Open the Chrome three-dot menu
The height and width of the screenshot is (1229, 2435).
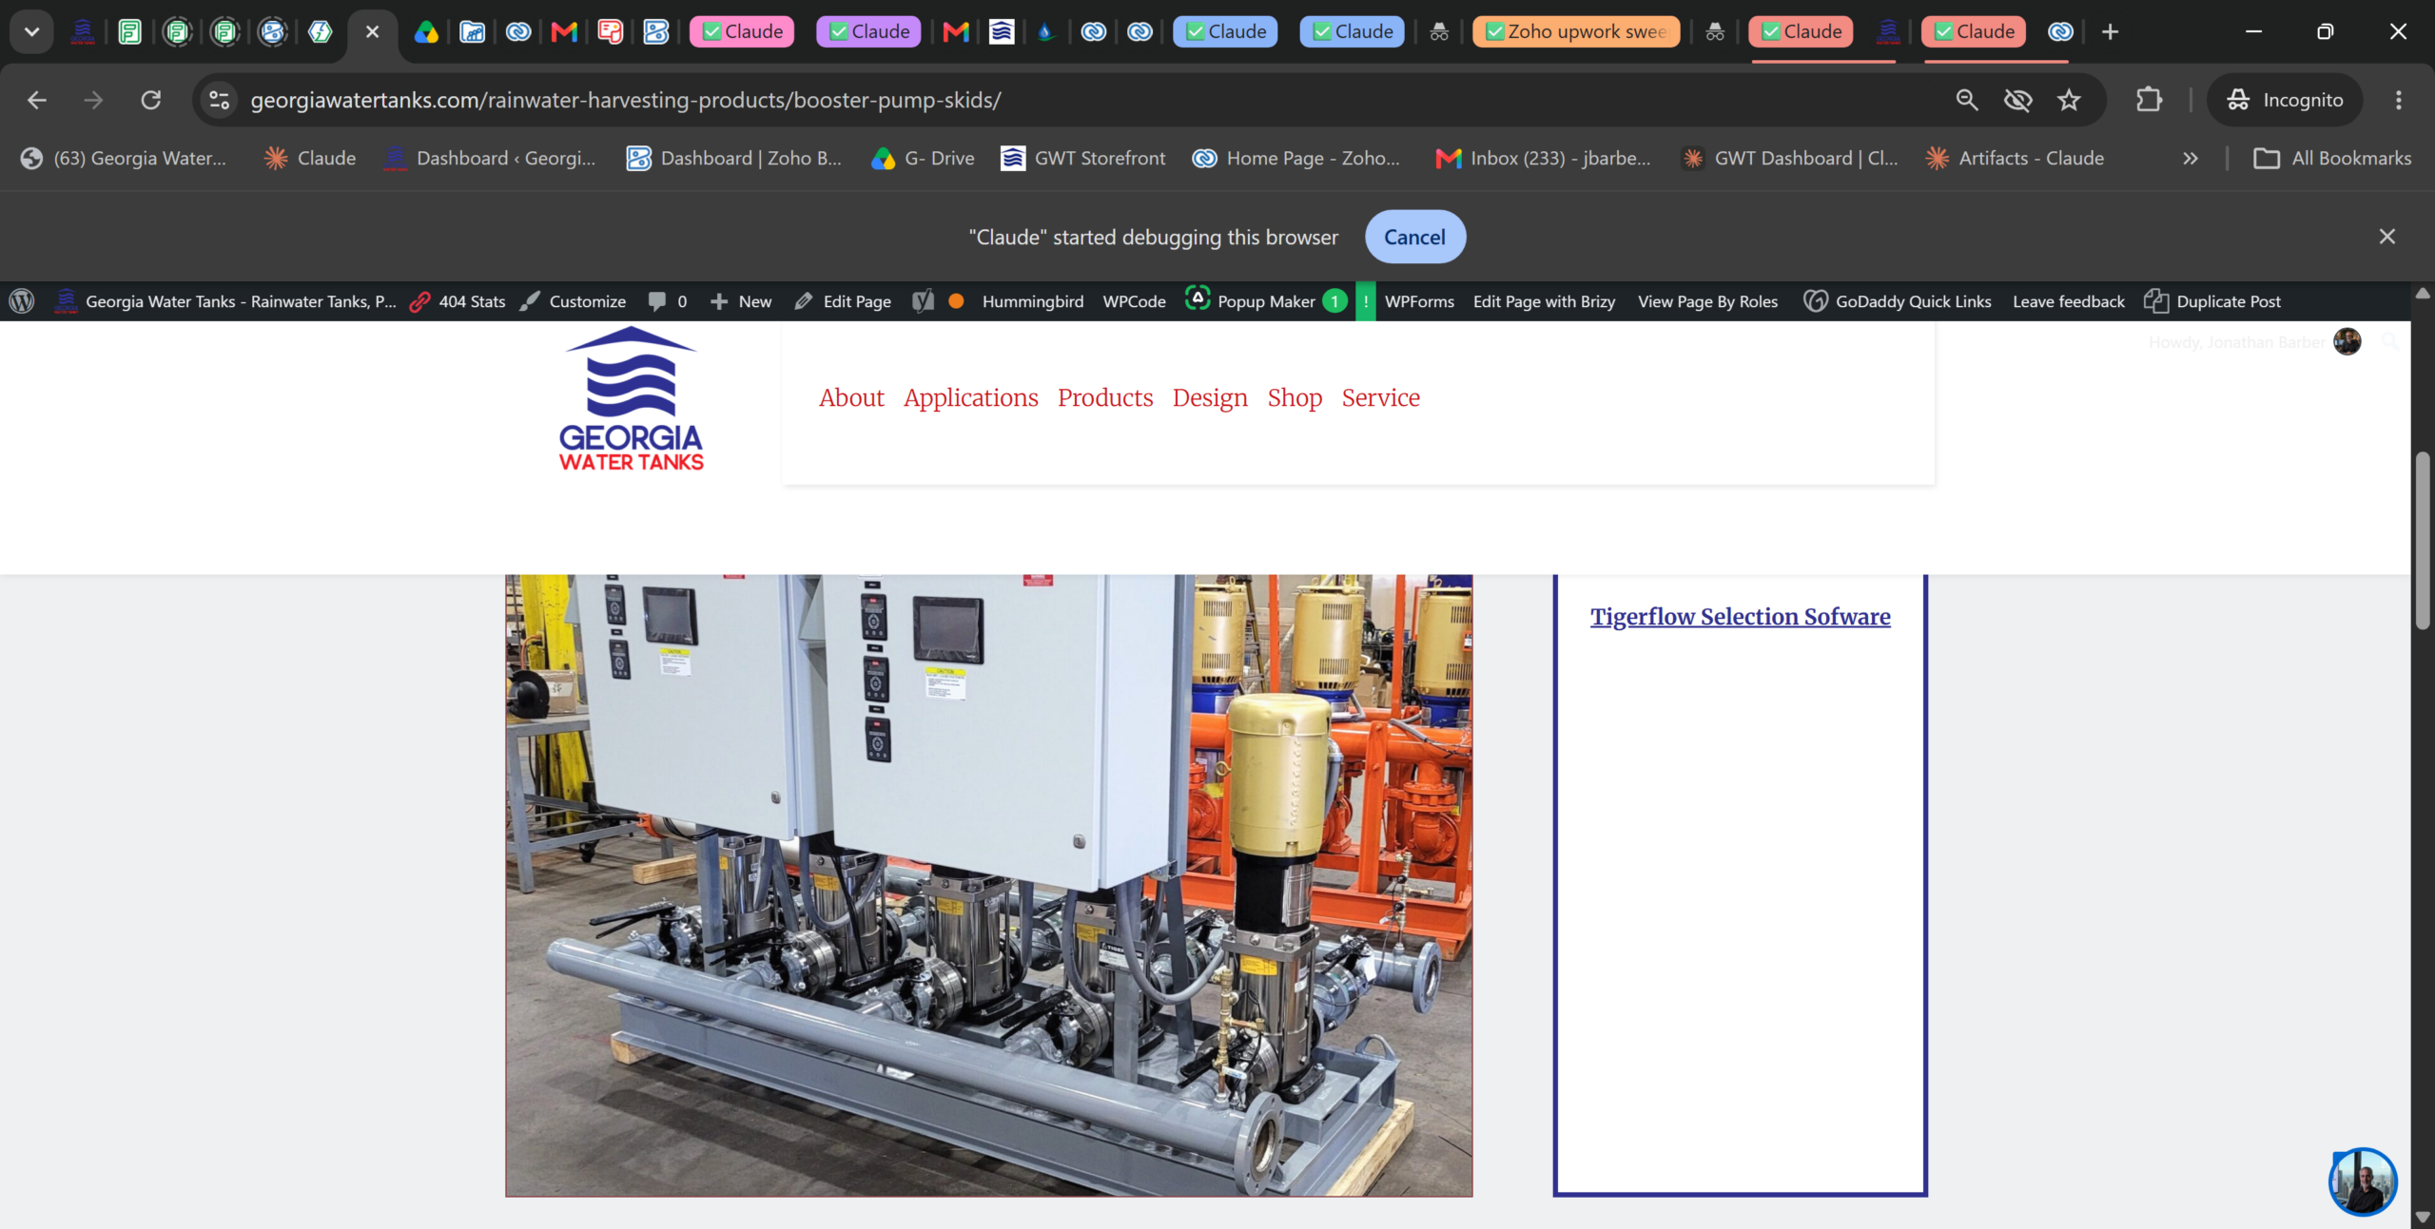click(2398, 100)
